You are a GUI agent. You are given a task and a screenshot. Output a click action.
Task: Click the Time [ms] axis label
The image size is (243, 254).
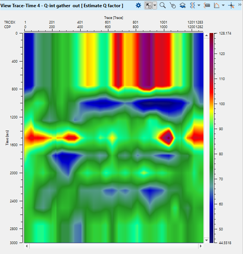pyautogui.click(x=7, y=138)
